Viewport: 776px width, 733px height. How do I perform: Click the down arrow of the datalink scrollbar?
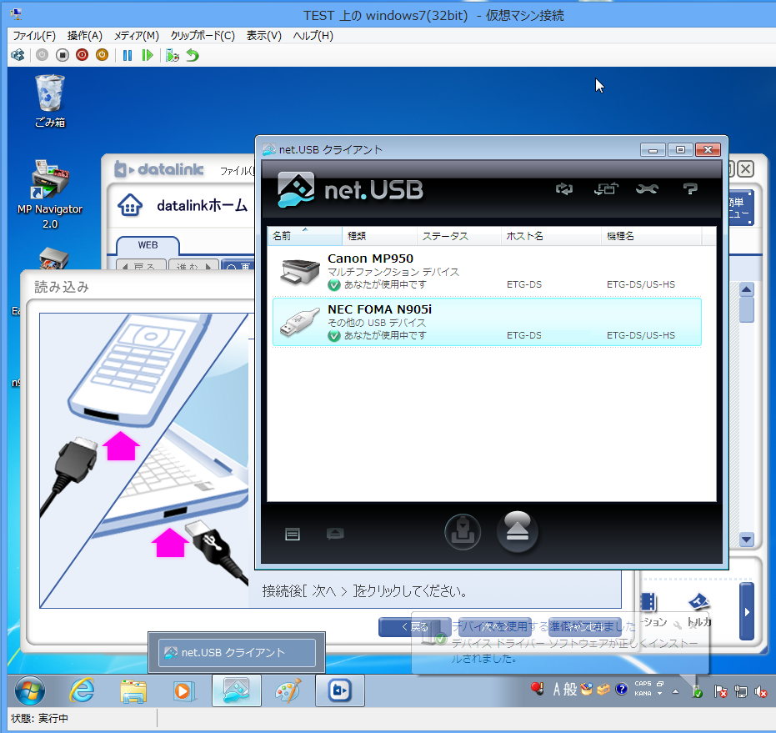pos(746,539)
